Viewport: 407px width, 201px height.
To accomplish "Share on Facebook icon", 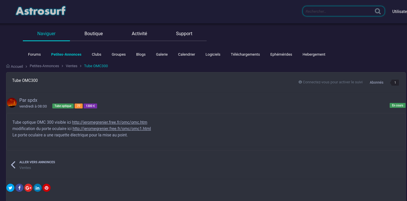I will click(19, 188).
